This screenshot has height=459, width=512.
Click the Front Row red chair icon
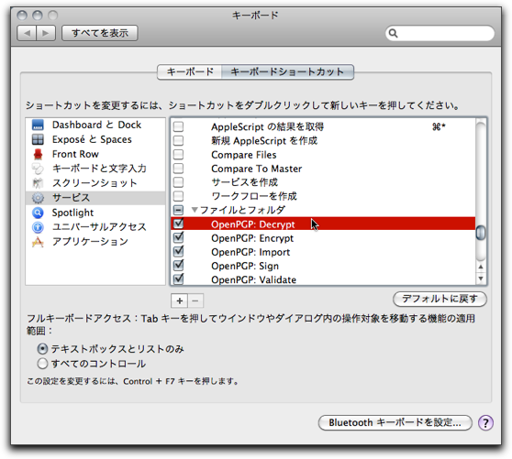pyautogui.click(x=38, y=154)
